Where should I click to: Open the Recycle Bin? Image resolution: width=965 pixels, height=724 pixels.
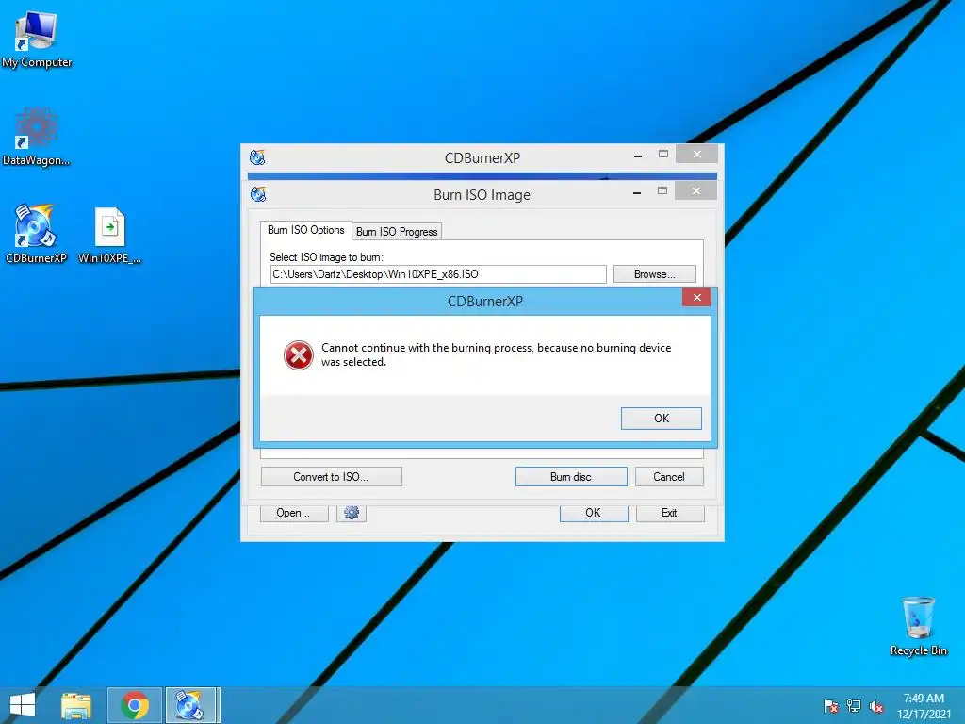point(918,626)
